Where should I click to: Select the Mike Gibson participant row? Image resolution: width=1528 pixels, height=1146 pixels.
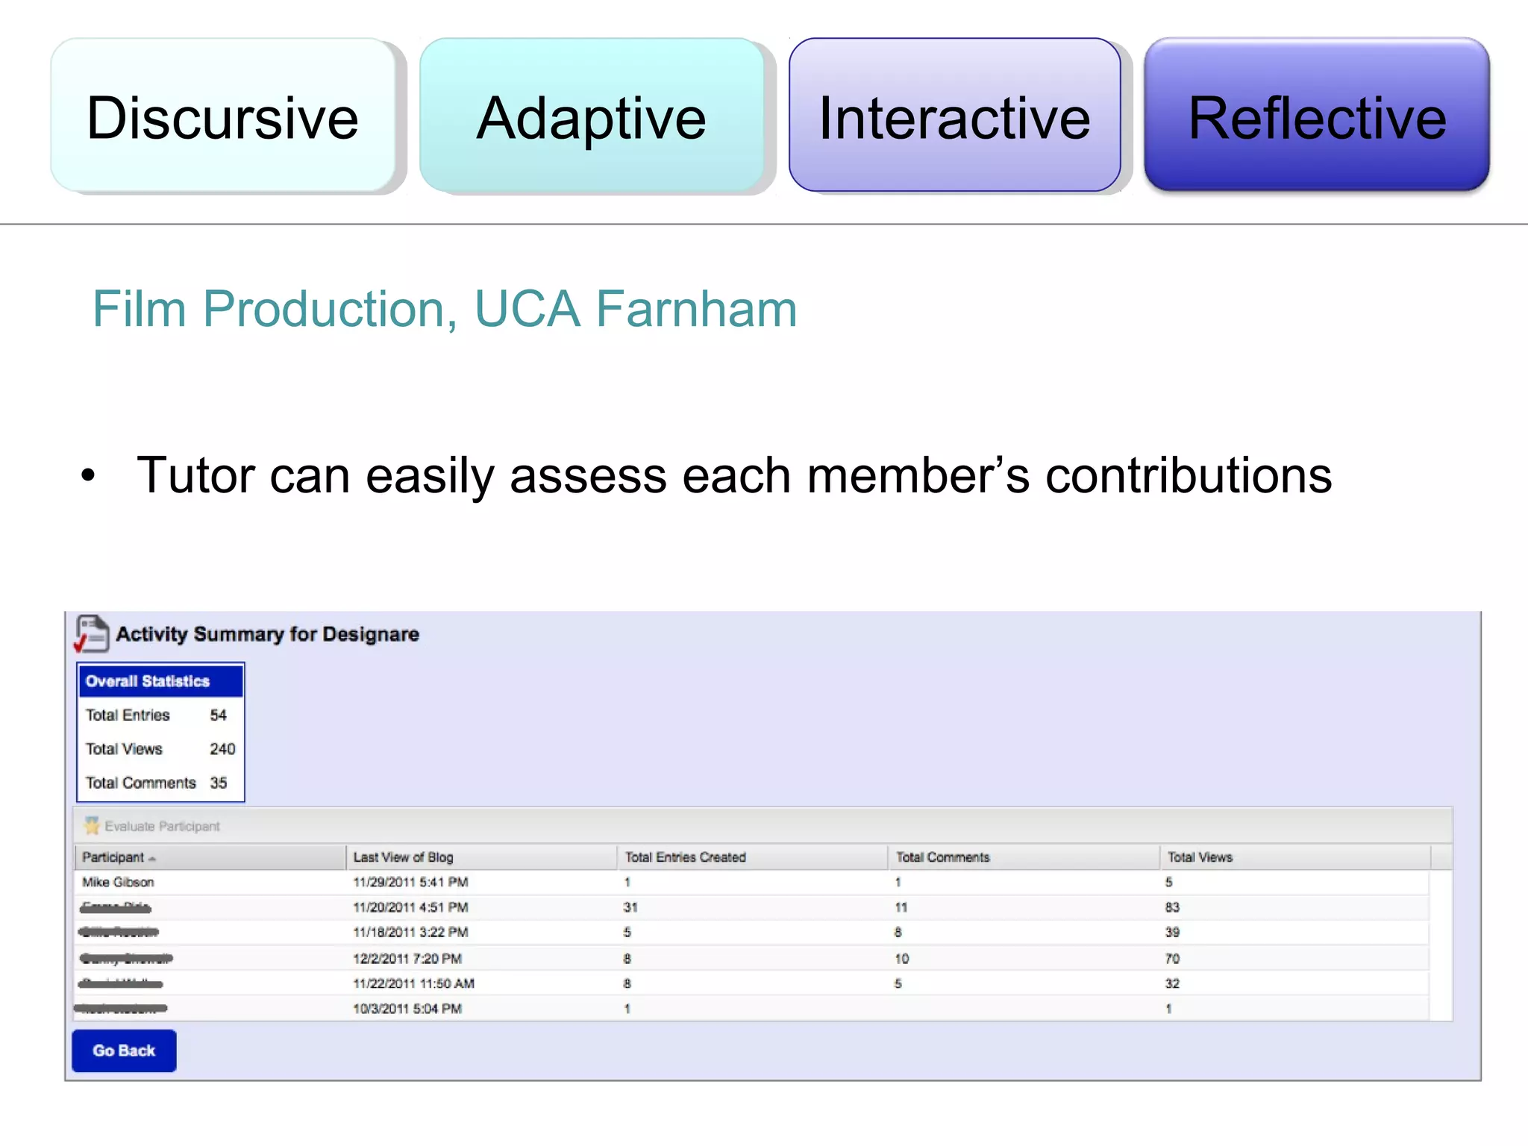(x=752, y=882)
